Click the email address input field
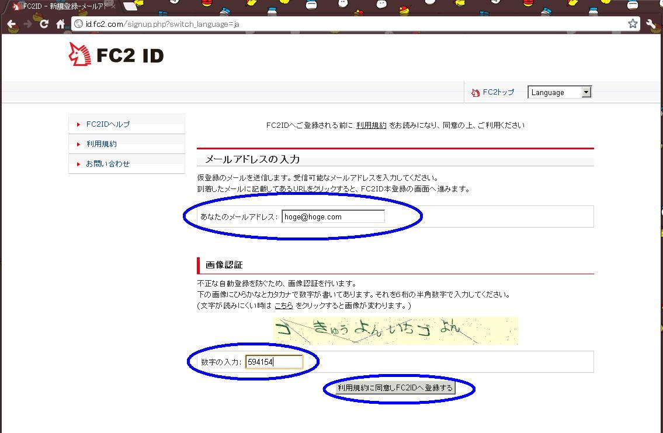The height and width of the screenshot is (433, 663). (333, 216)
